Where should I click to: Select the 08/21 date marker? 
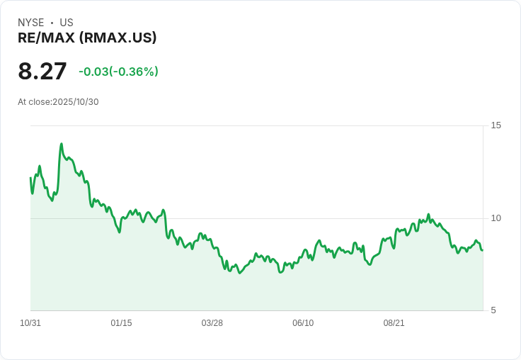point(394,323)
